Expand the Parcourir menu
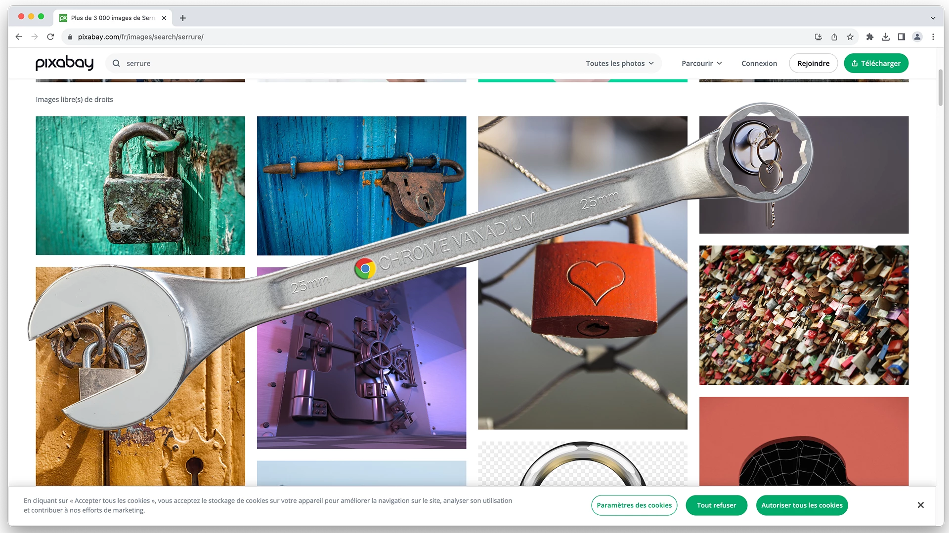The width and height of the screenshot is (949, 533). [701, 63]
